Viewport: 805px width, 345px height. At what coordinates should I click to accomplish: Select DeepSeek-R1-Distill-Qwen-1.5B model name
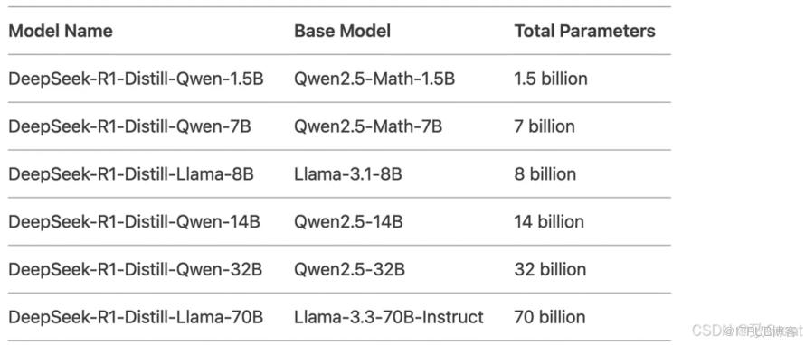[136, 79]
